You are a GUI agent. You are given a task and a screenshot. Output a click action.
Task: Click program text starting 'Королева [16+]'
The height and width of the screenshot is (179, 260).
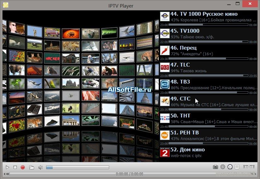tap(218, 20)
